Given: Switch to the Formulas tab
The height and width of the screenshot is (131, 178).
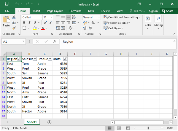Looking at the screenshot, I should (75, 11).
